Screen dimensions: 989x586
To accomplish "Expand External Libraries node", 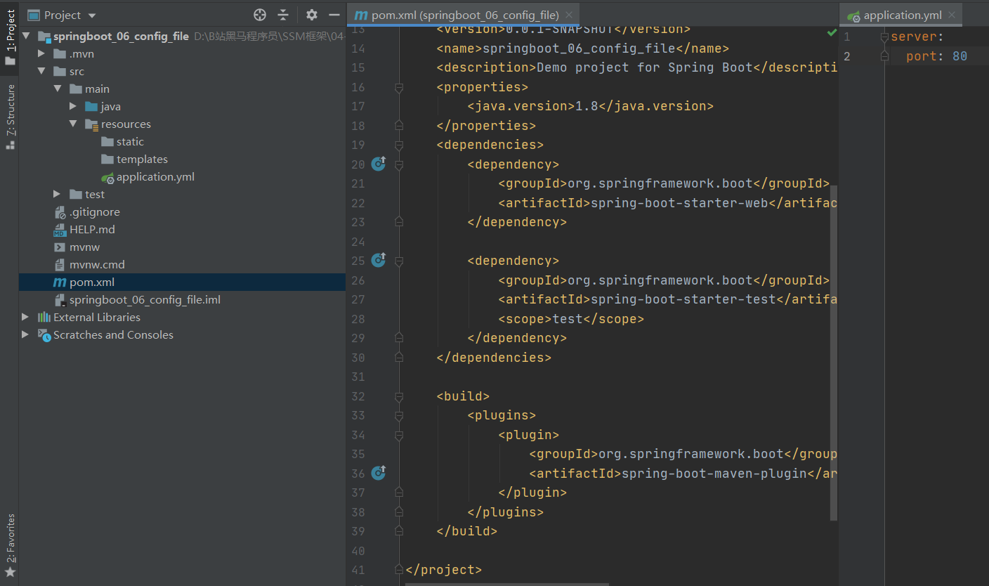I will 26,317.
